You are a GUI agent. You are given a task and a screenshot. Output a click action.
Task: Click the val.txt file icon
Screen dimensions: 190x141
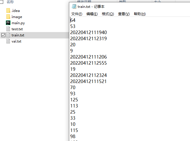tap(8, 41)
